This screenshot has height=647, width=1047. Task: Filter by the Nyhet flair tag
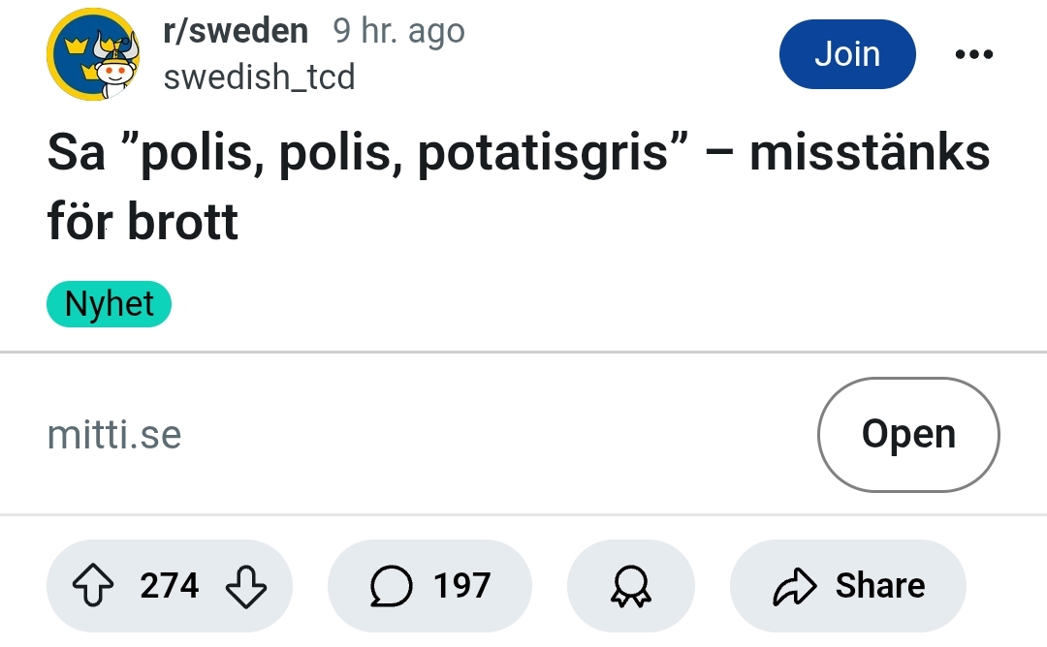click(109, 304)
